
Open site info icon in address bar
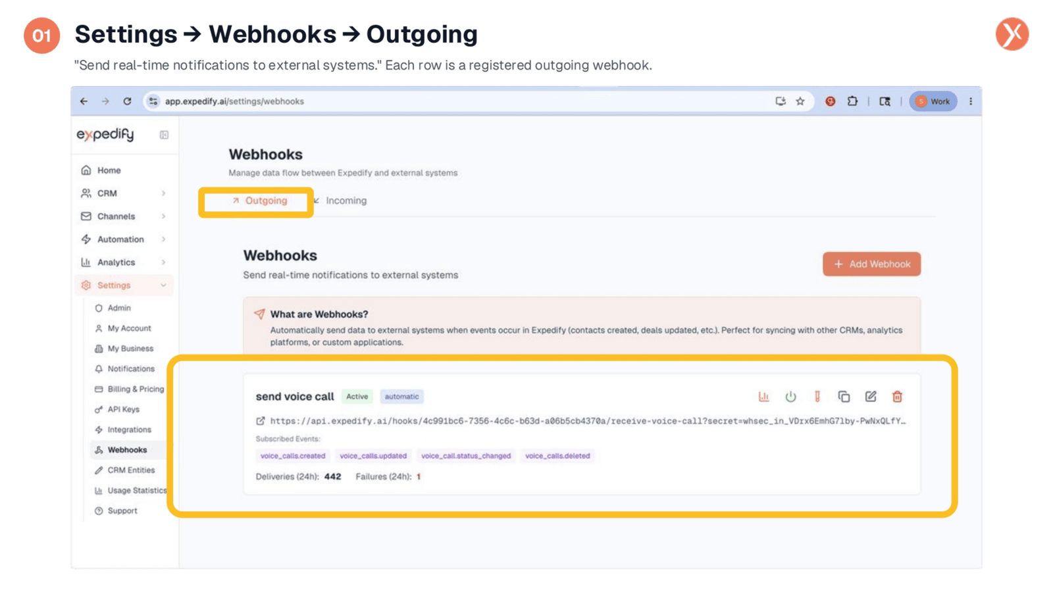click(153, 101)
